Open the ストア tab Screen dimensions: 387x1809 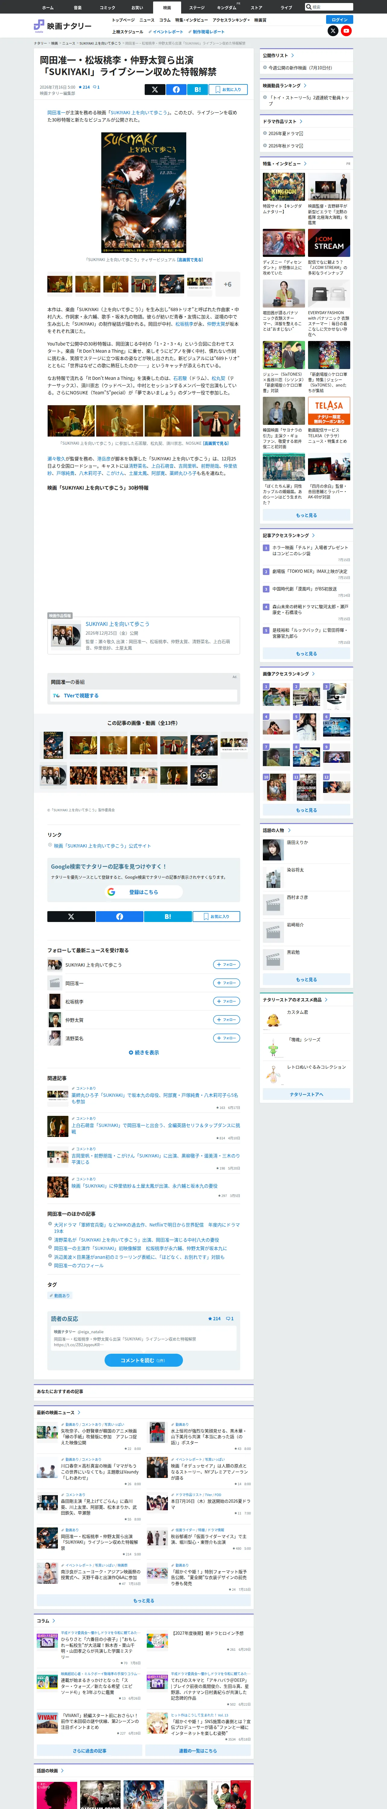point(256,8)
